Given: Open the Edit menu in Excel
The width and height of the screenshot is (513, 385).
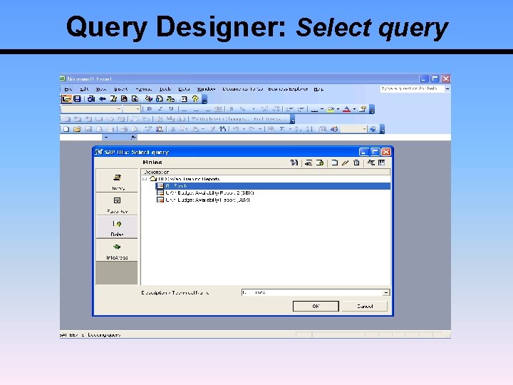Looking at the screenshot, I should point(84,89).
